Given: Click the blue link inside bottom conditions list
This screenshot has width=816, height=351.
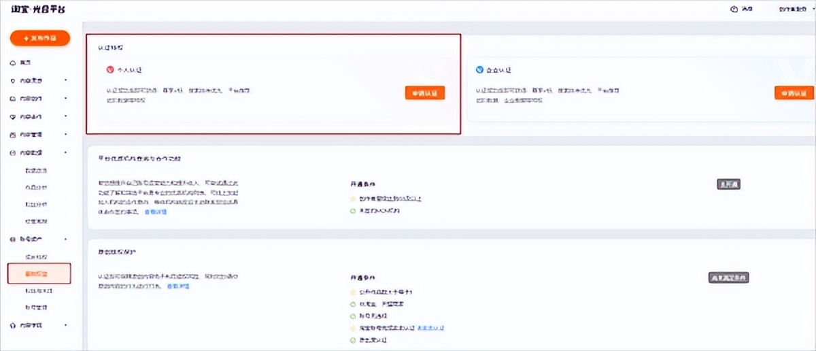Looking at the screenshot, I should coord(431,328).
